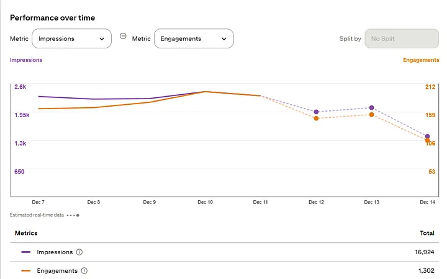Remove the second metric with minus icon
Image resolution: width=447 pixels, height=279 pixels.
[x=123, y=36]
